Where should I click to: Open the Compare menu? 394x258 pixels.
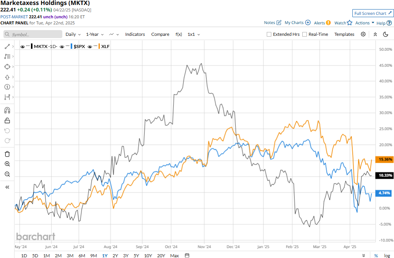160,34
